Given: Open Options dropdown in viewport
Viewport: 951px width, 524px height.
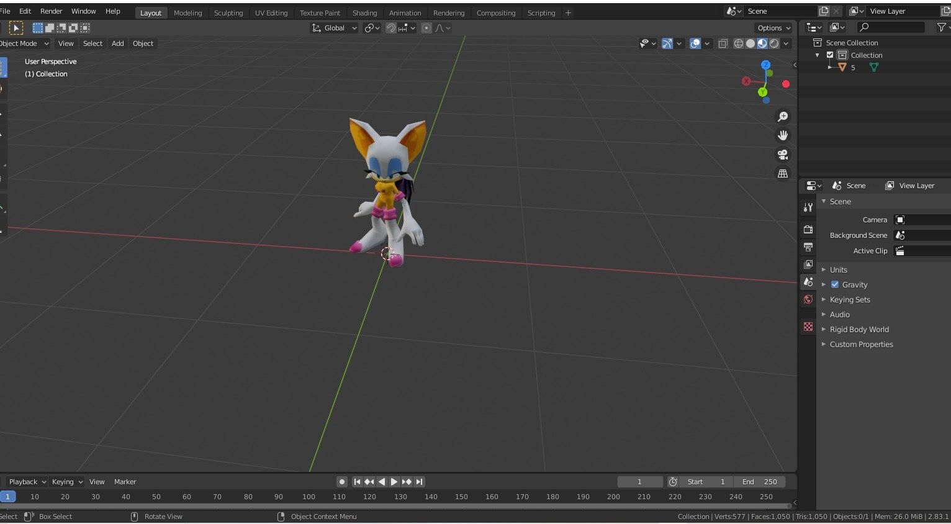Looking at the screenshot, I should (x=774, y=28).
